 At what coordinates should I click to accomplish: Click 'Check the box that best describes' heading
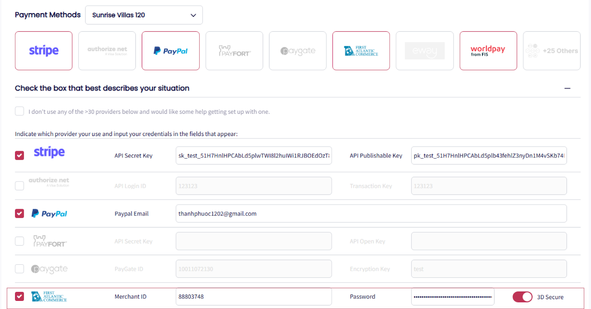tap(102, 88)
